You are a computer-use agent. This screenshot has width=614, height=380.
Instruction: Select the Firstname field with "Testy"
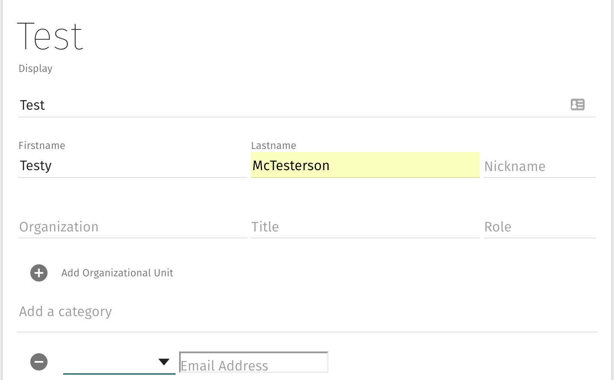pyautogui.click(x=132, y=165)
